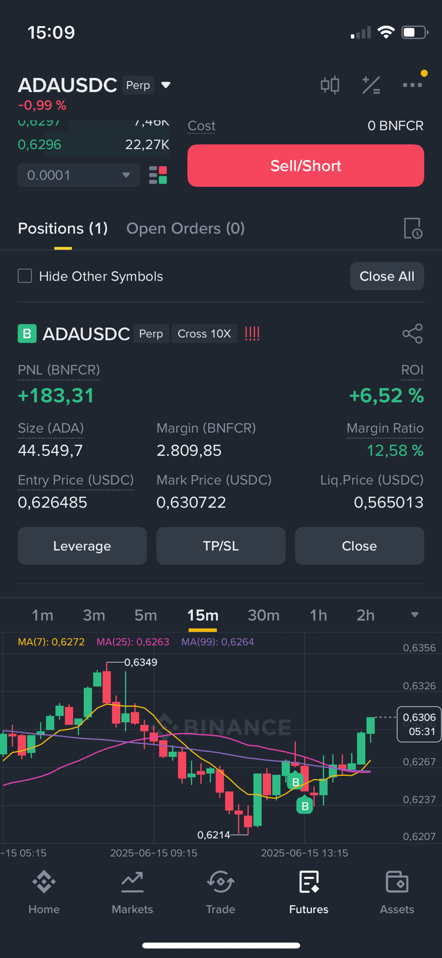Select the 1h chart interval
442x958 pixels.
tap(318, 615)
